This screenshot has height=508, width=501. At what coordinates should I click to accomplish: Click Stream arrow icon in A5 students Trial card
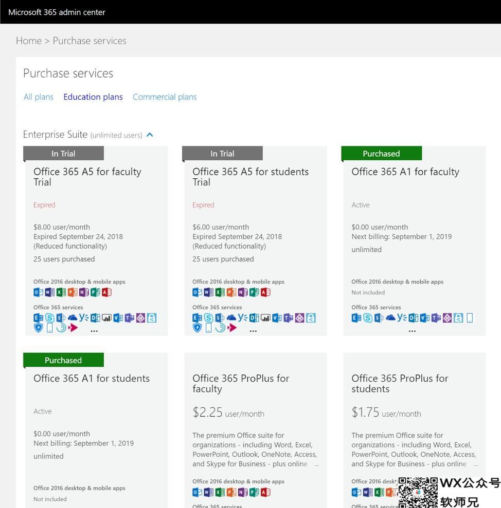click(x=231, y=328)
